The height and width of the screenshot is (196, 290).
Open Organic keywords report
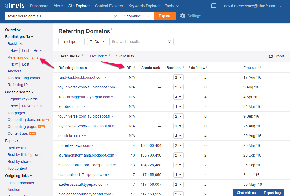(23, 99)
